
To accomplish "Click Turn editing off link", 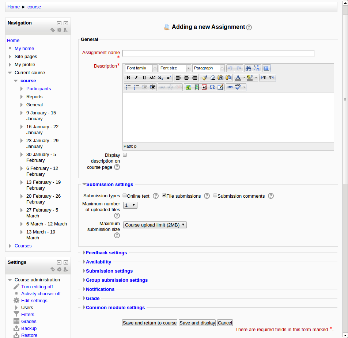I will click(x=37, y=287).
